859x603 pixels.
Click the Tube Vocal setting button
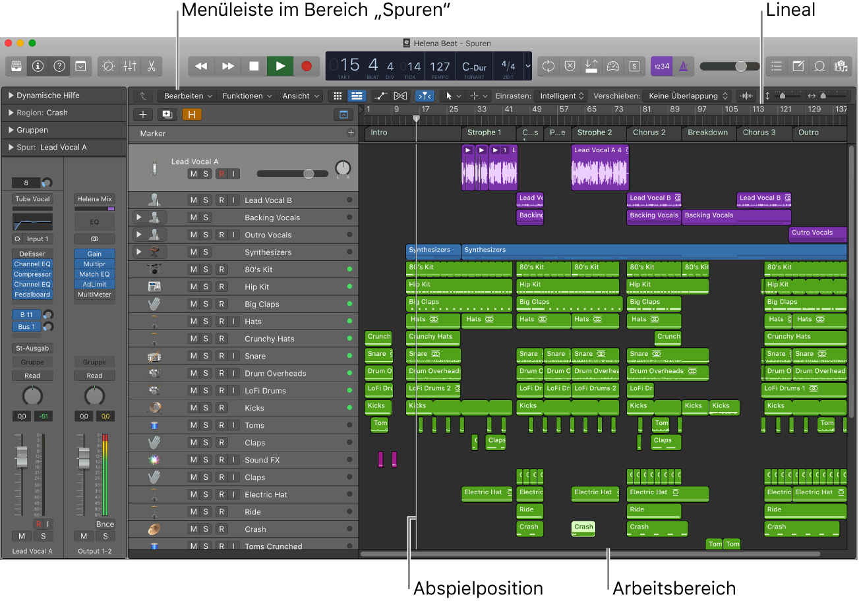(x=32, y=199)
